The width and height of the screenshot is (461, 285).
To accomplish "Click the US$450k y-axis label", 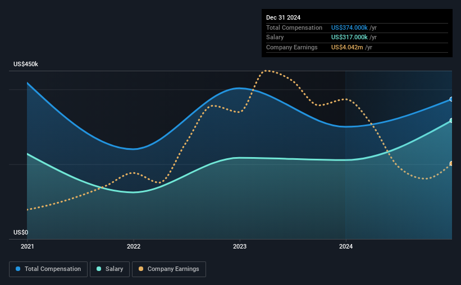I will [26, 64].
